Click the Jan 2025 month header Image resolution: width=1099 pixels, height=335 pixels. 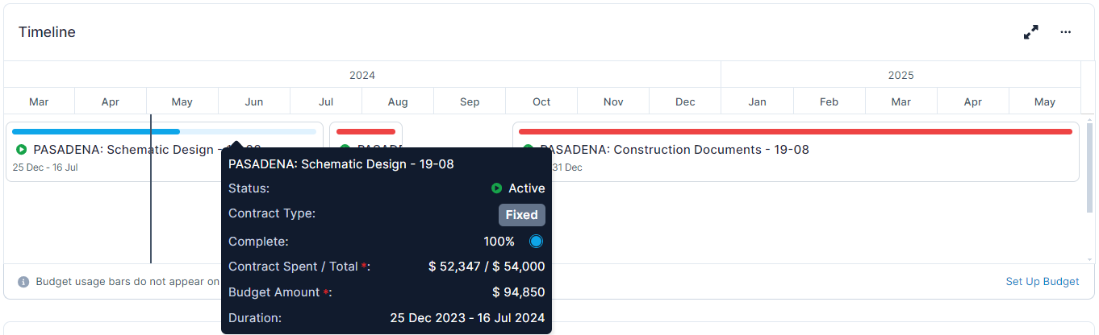(758, 101)
